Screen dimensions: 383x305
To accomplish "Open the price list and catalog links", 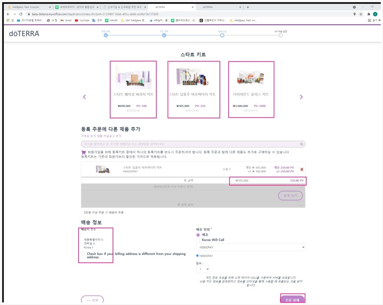I will click(101, 136).
